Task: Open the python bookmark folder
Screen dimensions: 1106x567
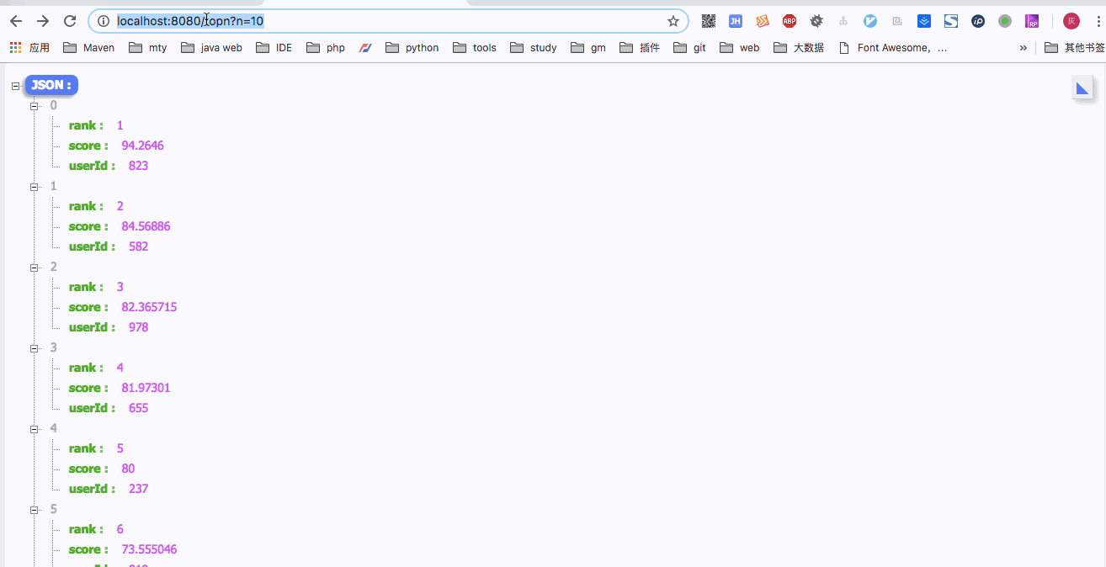Action: pos(412,48)
